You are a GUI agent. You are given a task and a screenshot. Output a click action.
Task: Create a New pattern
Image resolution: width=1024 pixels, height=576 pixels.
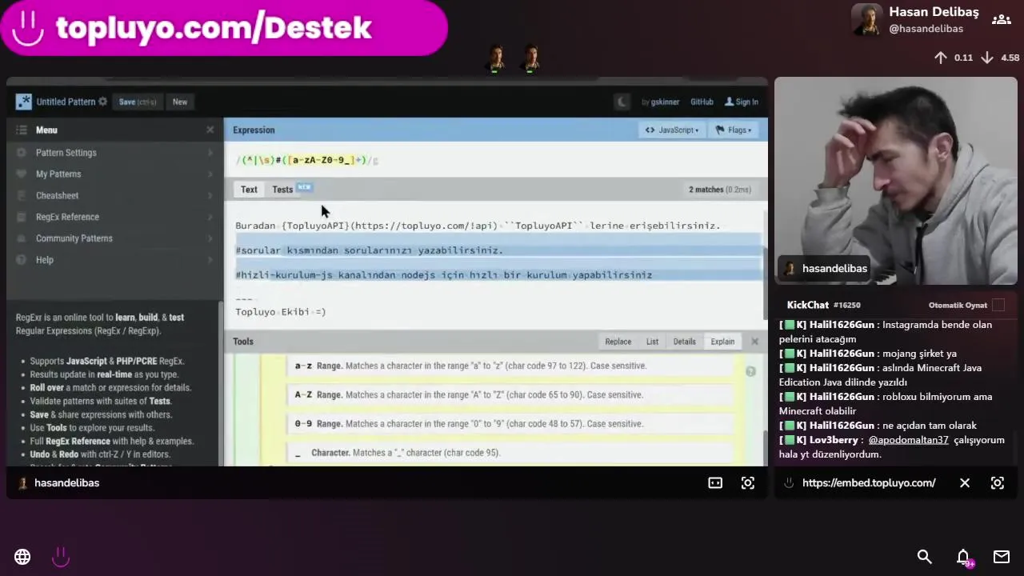click(180, 102)
